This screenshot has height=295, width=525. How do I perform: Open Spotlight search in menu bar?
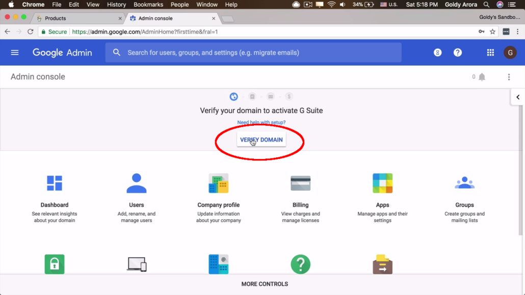click(x=486, y=5)
